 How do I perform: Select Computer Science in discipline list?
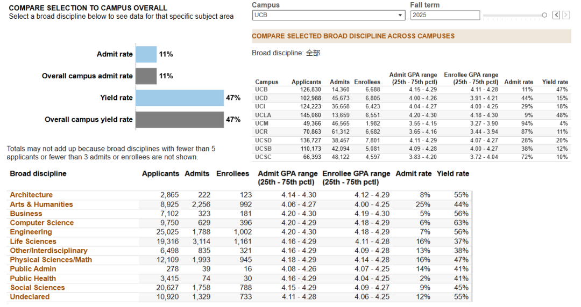coord(42,223)
